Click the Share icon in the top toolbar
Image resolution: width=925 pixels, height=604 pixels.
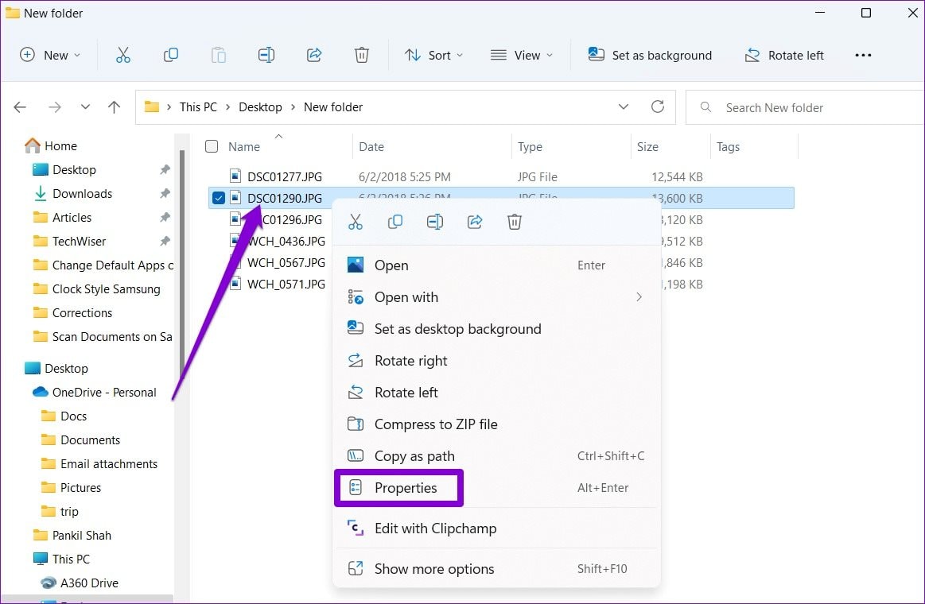tap(314, 56)
